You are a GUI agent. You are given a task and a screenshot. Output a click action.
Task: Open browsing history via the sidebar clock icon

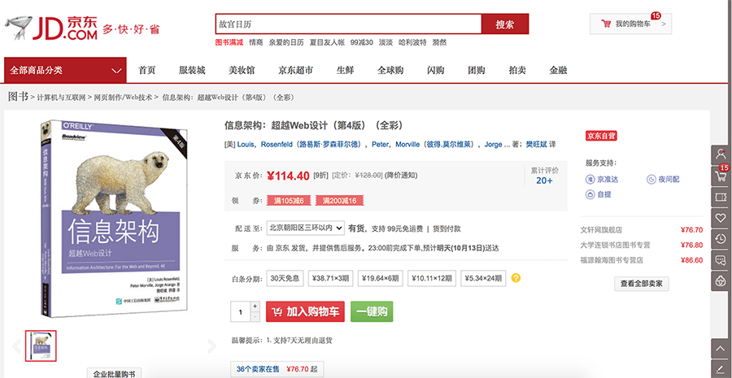[720, 239]
